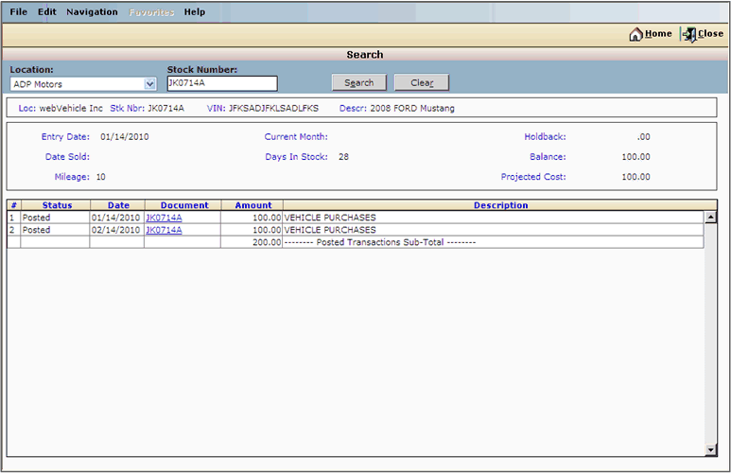The image size is (731, 473).
Task: Click the Current Month label
Action: pos(296,136)
